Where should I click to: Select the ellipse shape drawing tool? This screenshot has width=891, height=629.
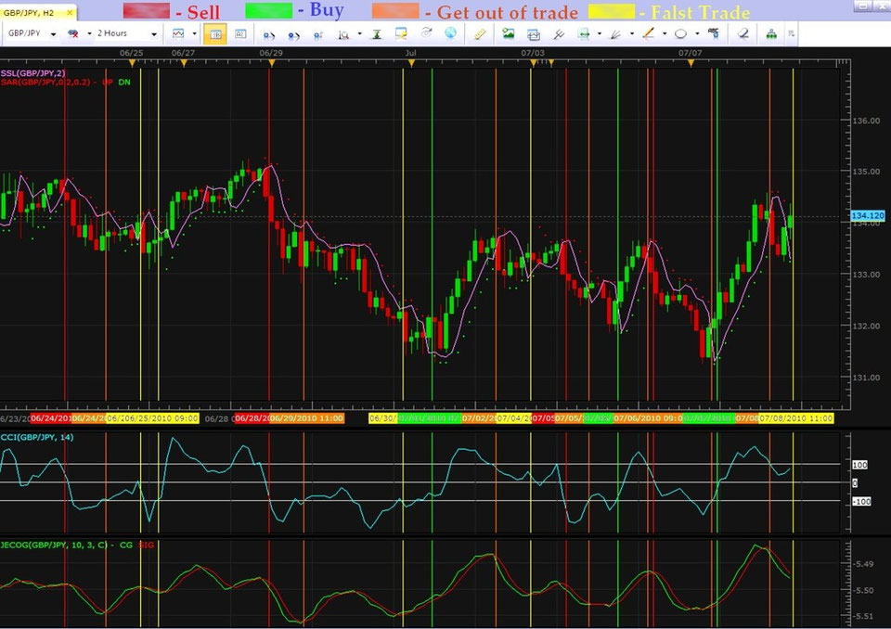pyautogui.click(x=680, y=34)
